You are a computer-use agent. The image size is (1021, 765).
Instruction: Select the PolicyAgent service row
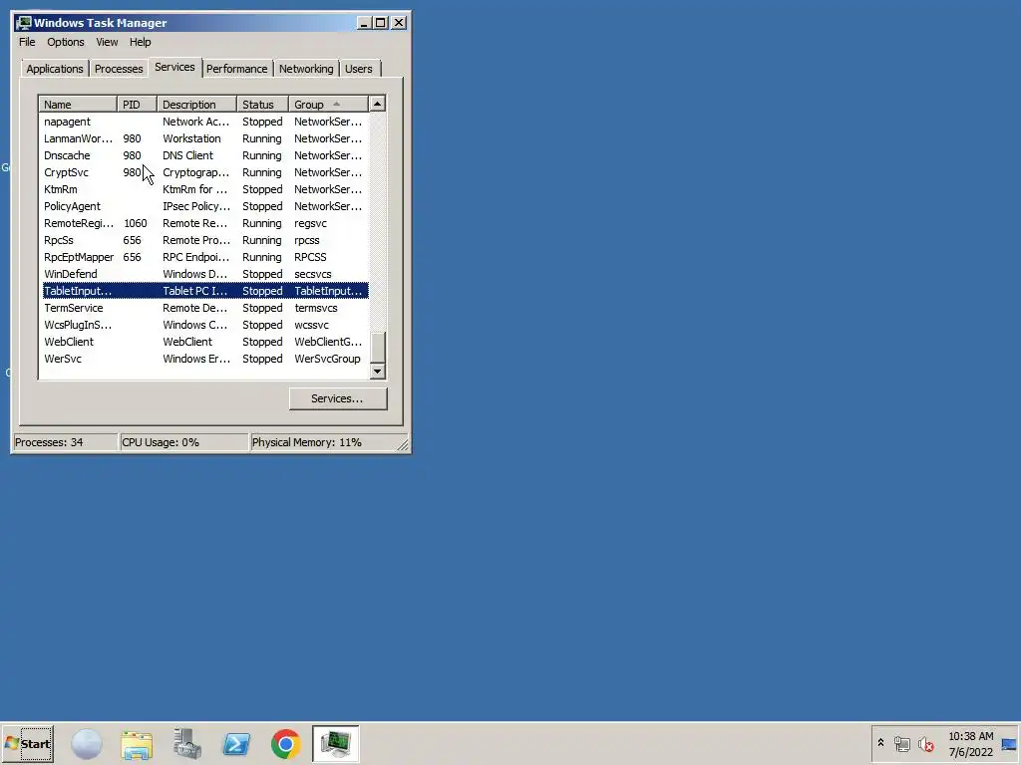[205, 206]
